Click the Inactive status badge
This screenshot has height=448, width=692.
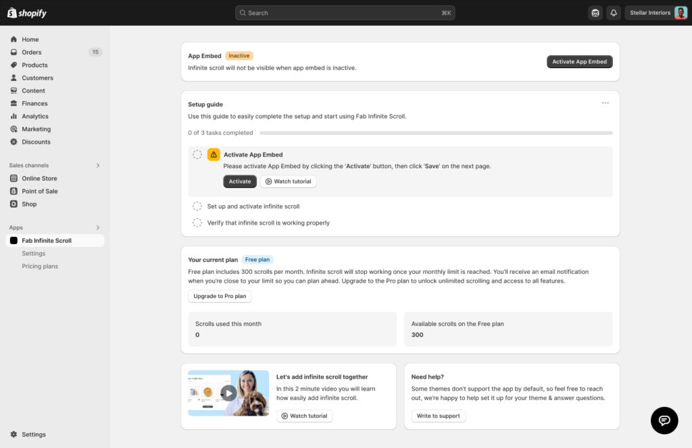(x=239, y=55)
